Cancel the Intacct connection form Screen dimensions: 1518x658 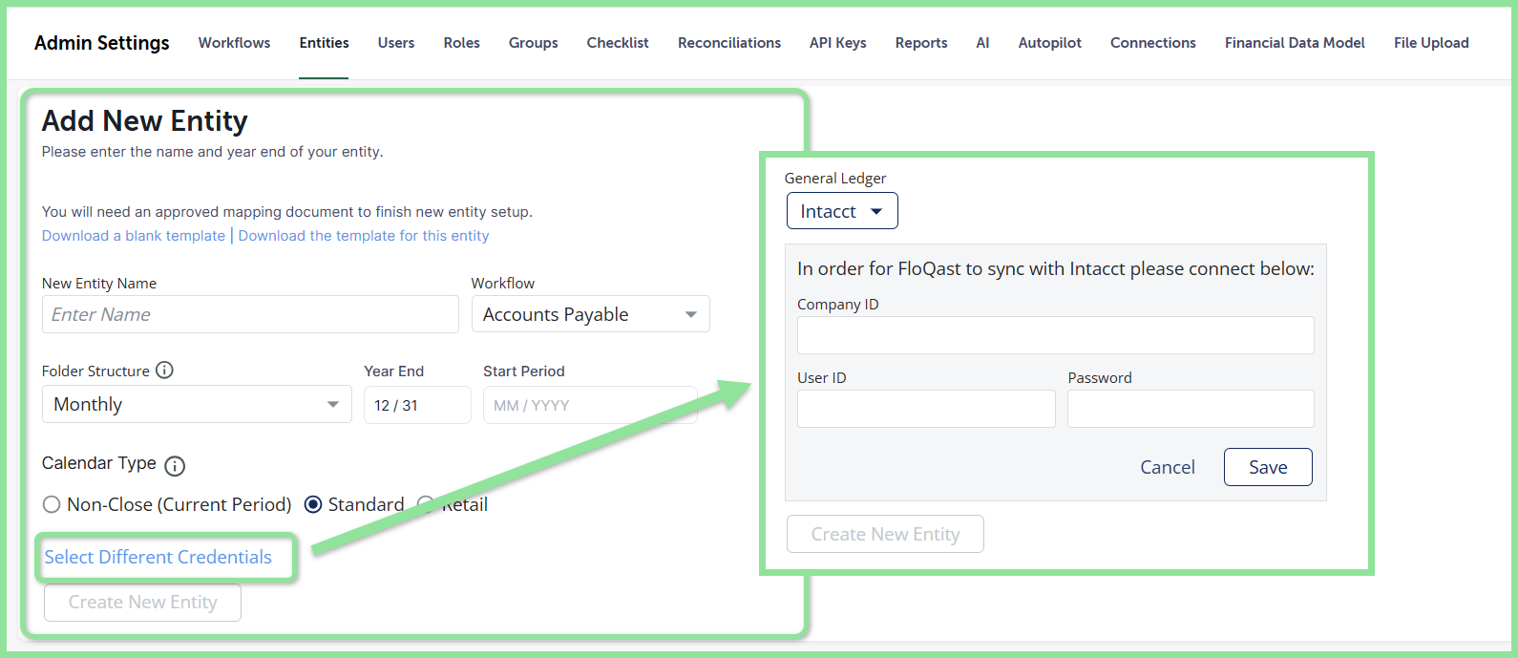[x=1168, y=467]
